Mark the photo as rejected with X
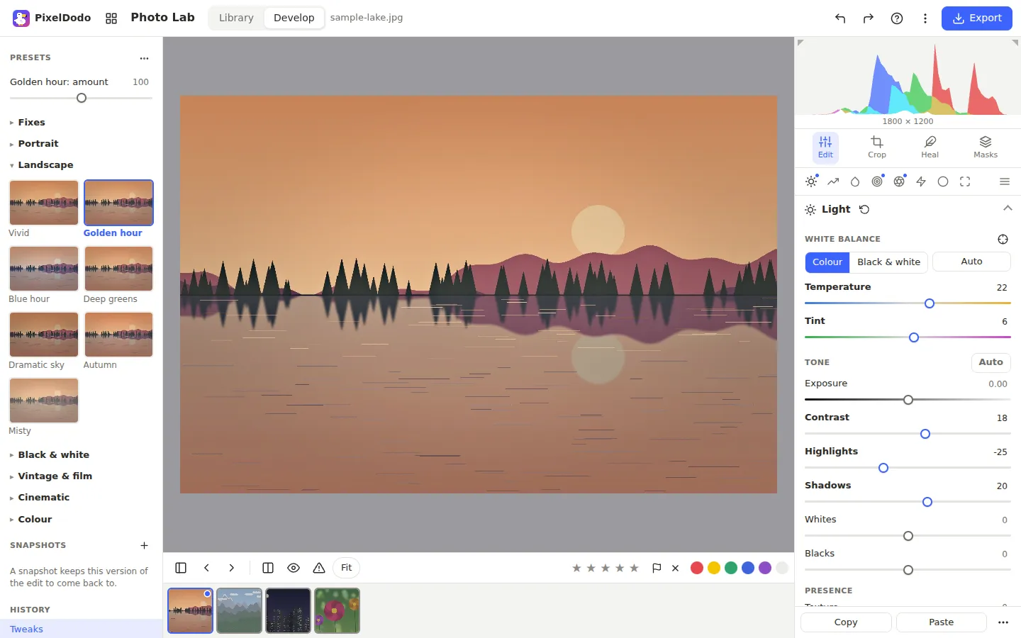This screenshot has height=638, width=1021. [675, 568]
